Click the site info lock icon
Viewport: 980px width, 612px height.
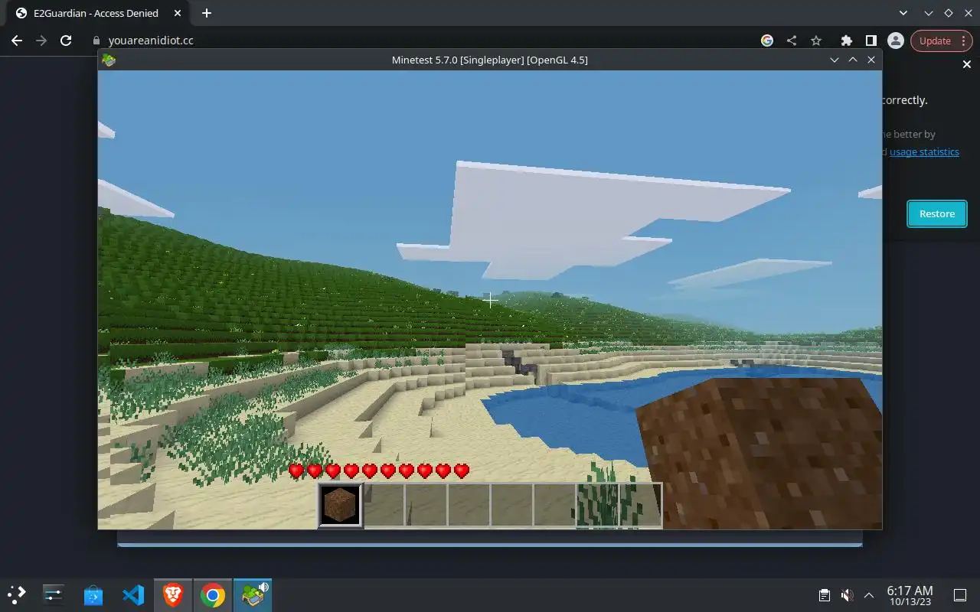pos(96,41)
